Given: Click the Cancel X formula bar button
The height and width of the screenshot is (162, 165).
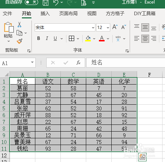Looking at the screenshot, I should tap(53, 63).
